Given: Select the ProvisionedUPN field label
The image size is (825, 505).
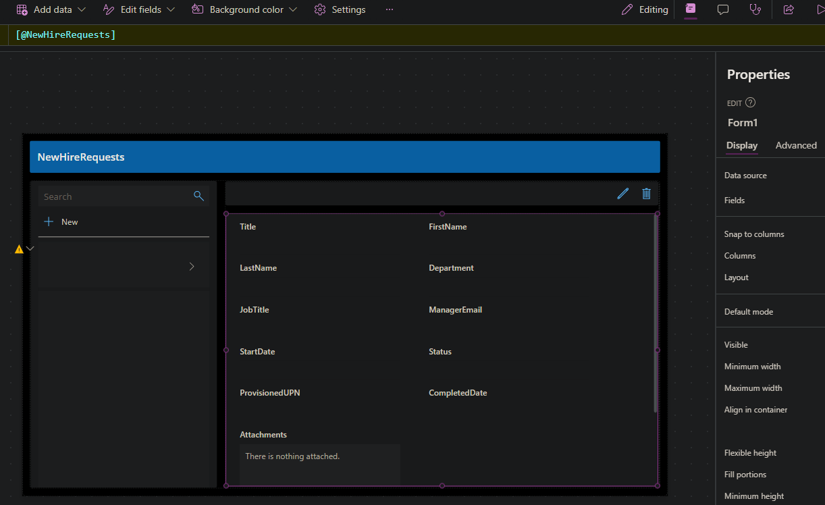Looking at the screenshot, I should [x=270, y=393].
